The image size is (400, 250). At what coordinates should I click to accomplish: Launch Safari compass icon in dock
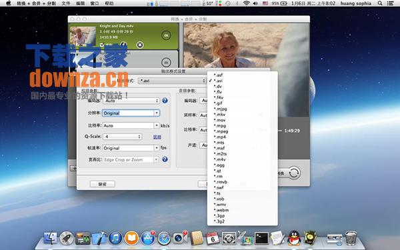(x=164, y=238)
